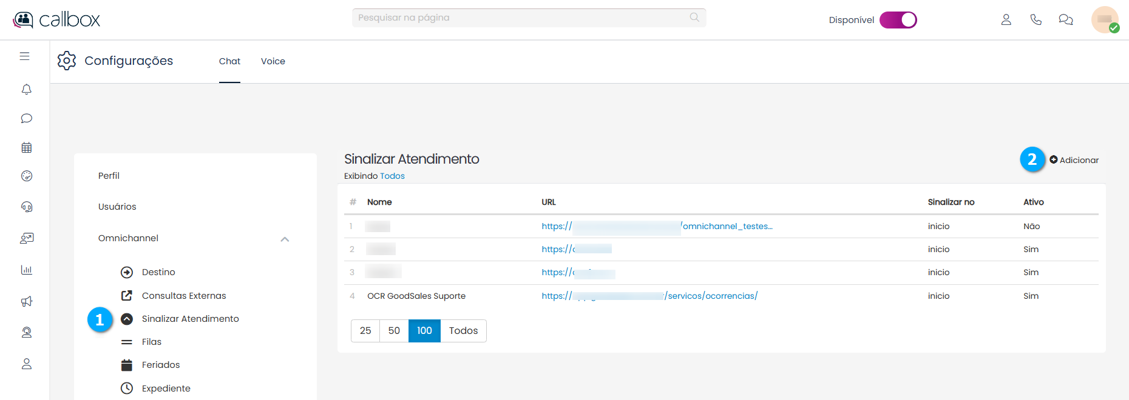Viewport: 1129px width, 400px height.
Task: Collapse the Omnichannel section chevron
Action: 285,239
